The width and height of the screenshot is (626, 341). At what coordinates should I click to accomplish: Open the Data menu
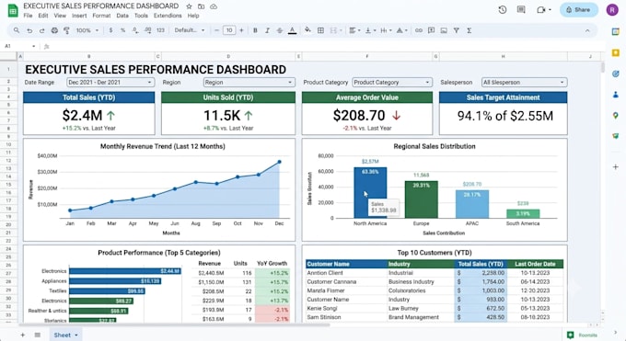[122, 16]
